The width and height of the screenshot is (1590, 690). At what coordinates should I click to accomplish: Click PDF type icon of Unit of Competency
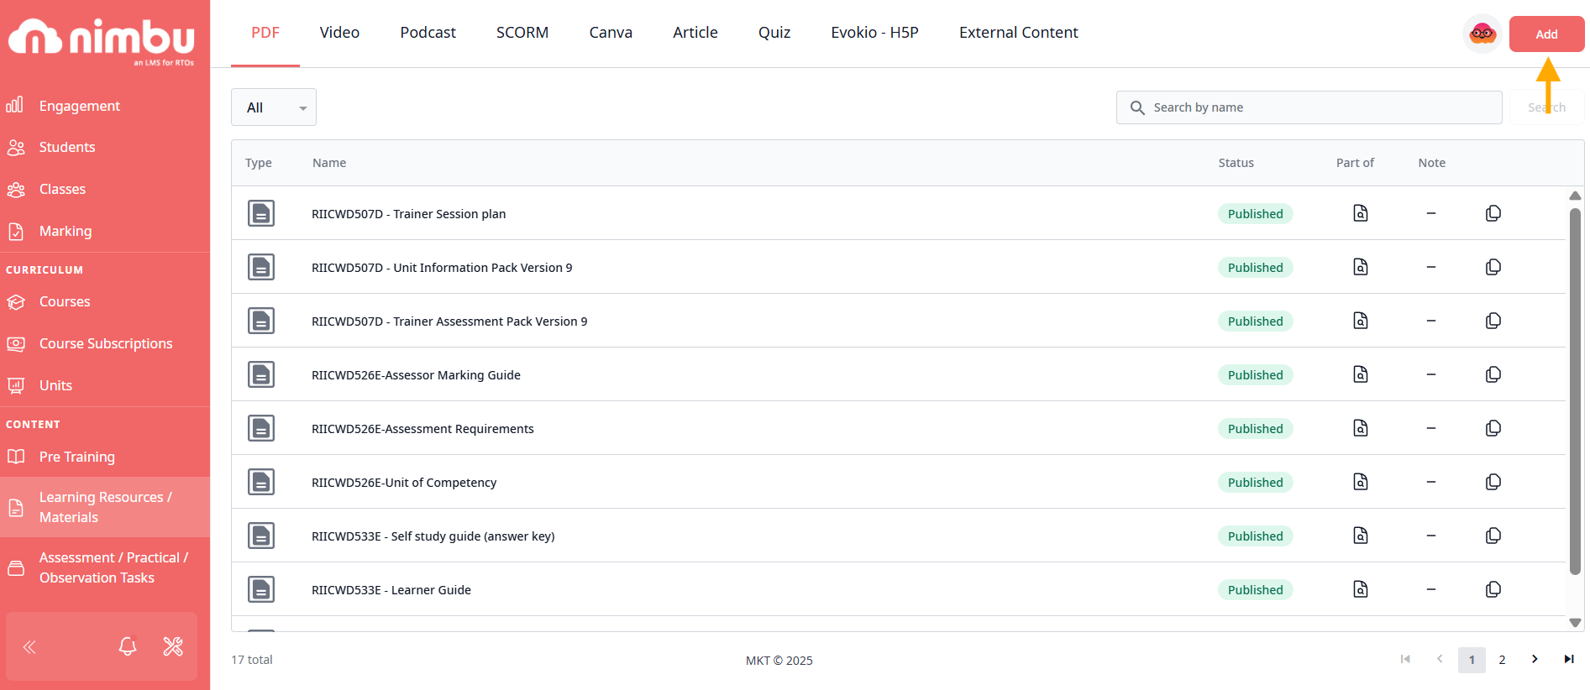[261, 482]
